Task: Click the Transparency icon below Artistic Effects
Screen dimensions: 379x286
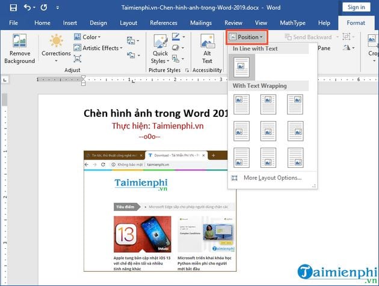Action: 78,59
